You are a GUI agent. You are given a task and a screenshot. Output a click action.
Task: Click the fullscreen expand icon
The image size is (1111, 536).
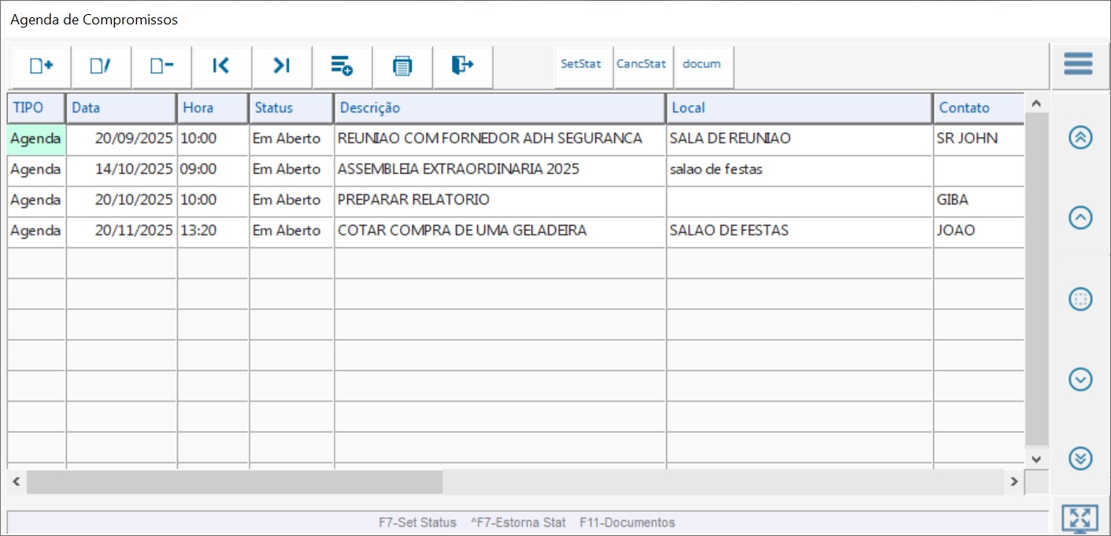pyautogui.click(x=1080, y=518)
